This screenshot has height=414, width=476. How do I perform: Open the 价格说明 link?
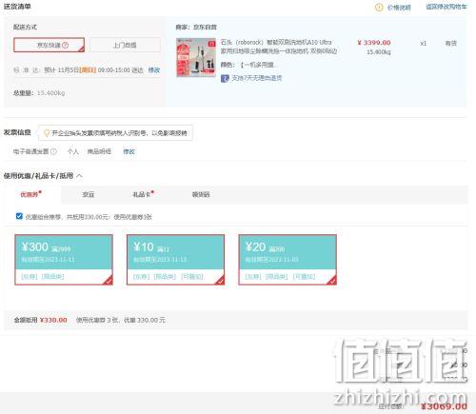coord(399,8)
